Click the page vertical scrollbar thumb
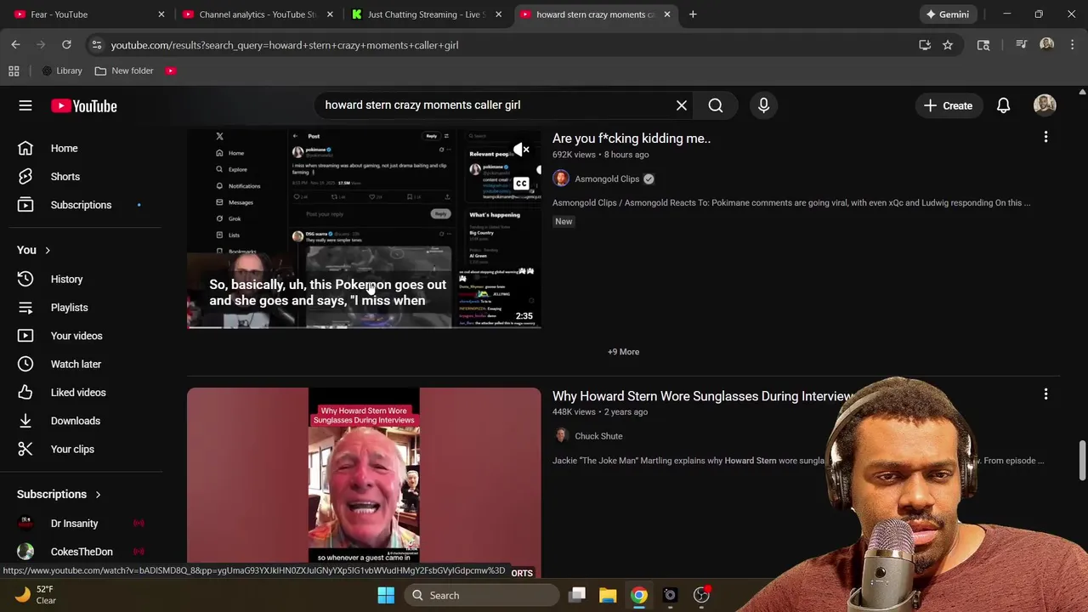Viewport: 1088px width, 612px height. click(x=1082, y=461)
